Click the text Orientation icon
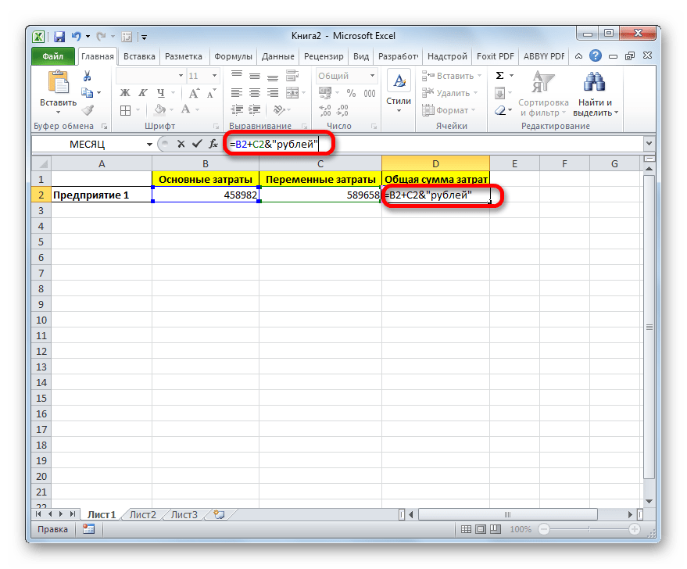The height and width of the screenshot is (569, 687). click(277, 110)
